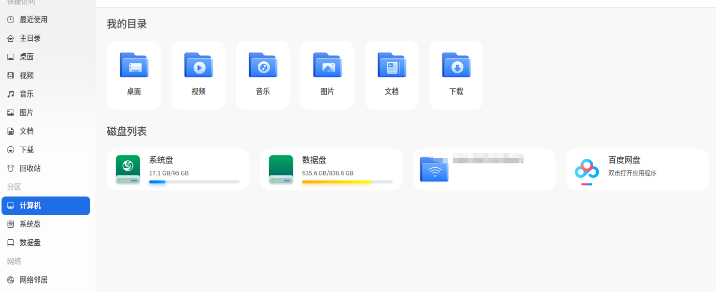716x292 pixels.
Task: Select the 百度网盘 entry in 磁盘列表
Action: [637, 169]
